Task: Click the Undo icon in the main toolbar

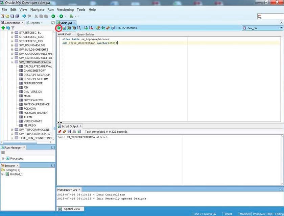Action: [x=24, y=16]
